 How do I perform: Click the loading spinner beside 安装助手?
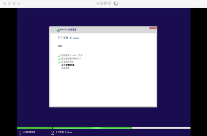tap(116, 4)
